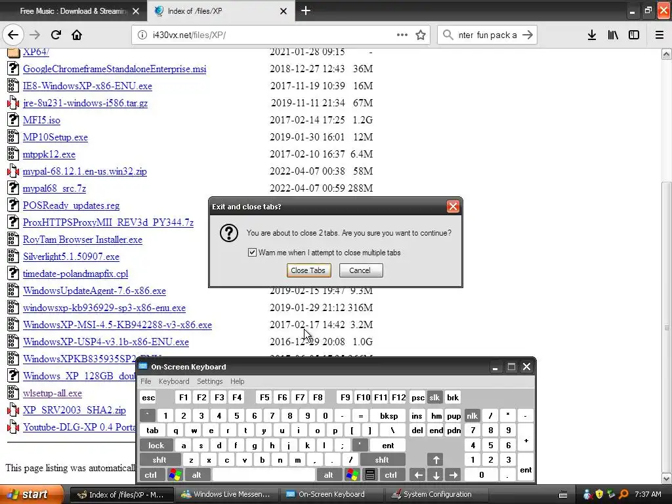Click the down arrow key

436,475
